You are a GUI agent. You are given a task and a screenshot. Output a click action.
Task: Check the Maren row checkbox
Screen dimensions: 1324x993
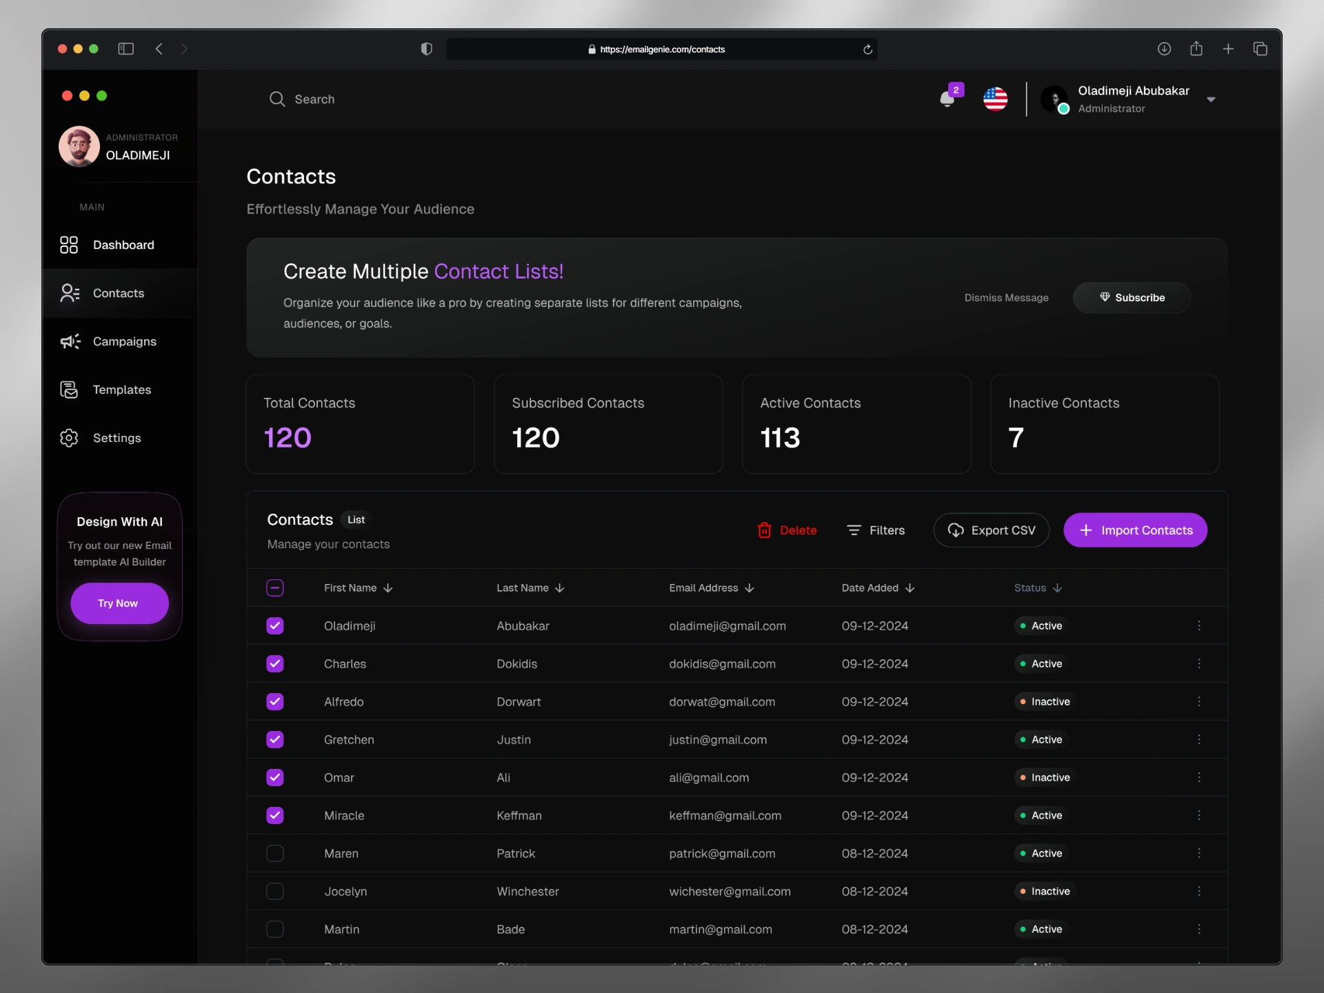(x=275, y=853)
